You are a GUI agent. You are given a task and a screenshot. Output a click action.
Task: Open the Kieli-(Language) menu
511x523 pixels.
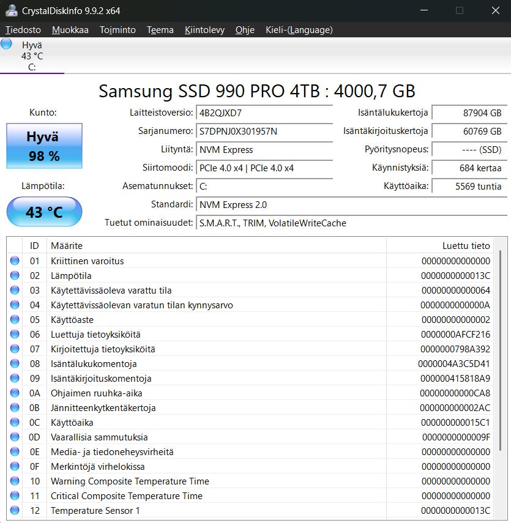pos(299,30)
